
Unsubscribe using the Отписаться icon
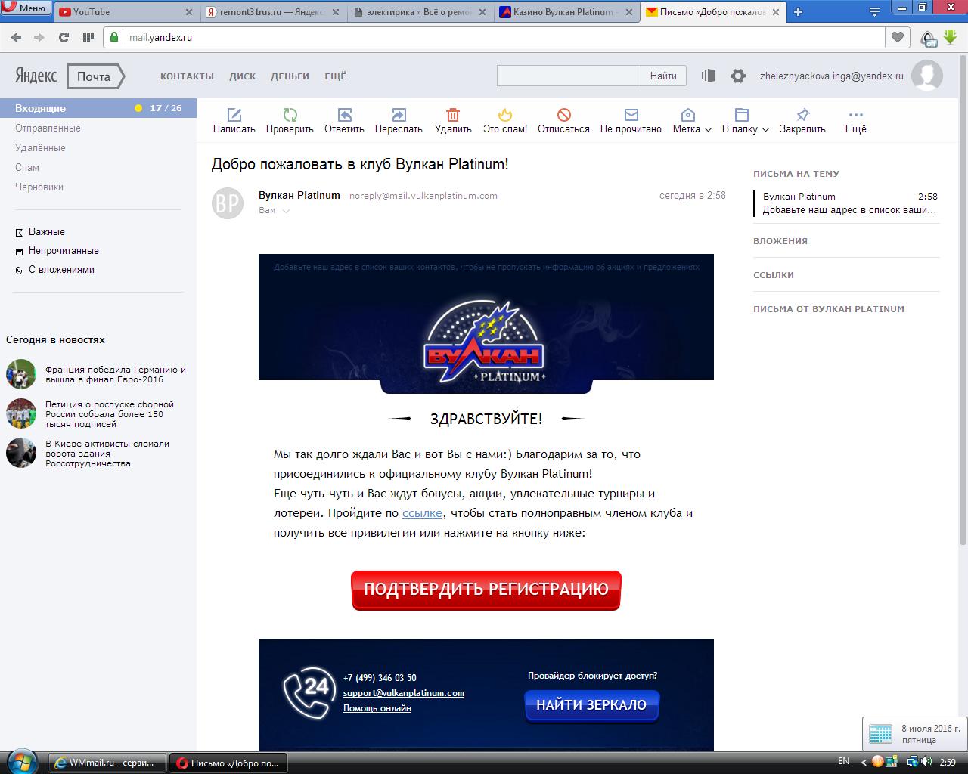point(563,121)
